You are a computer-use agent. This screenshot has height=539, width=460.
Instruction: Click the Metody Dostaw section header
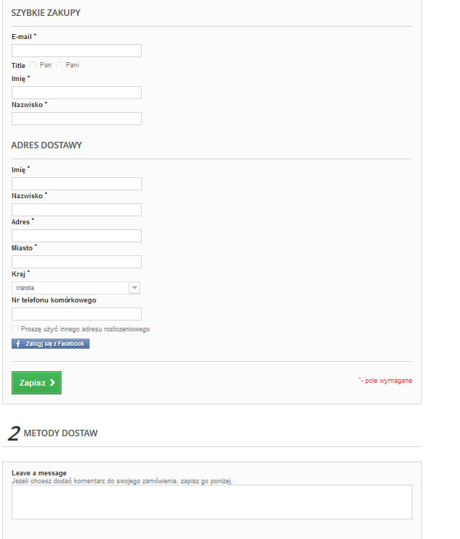(x=61, y=433)
